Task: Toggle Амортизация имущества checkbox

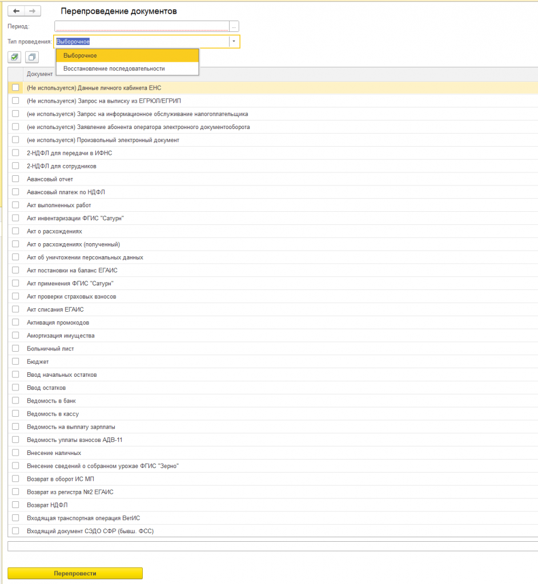Action: 15,335
